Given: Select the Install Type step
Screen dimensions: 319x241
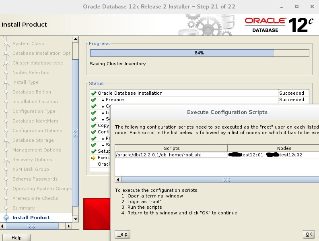Looking at the screenshot, I should click(x=25, y=82).
